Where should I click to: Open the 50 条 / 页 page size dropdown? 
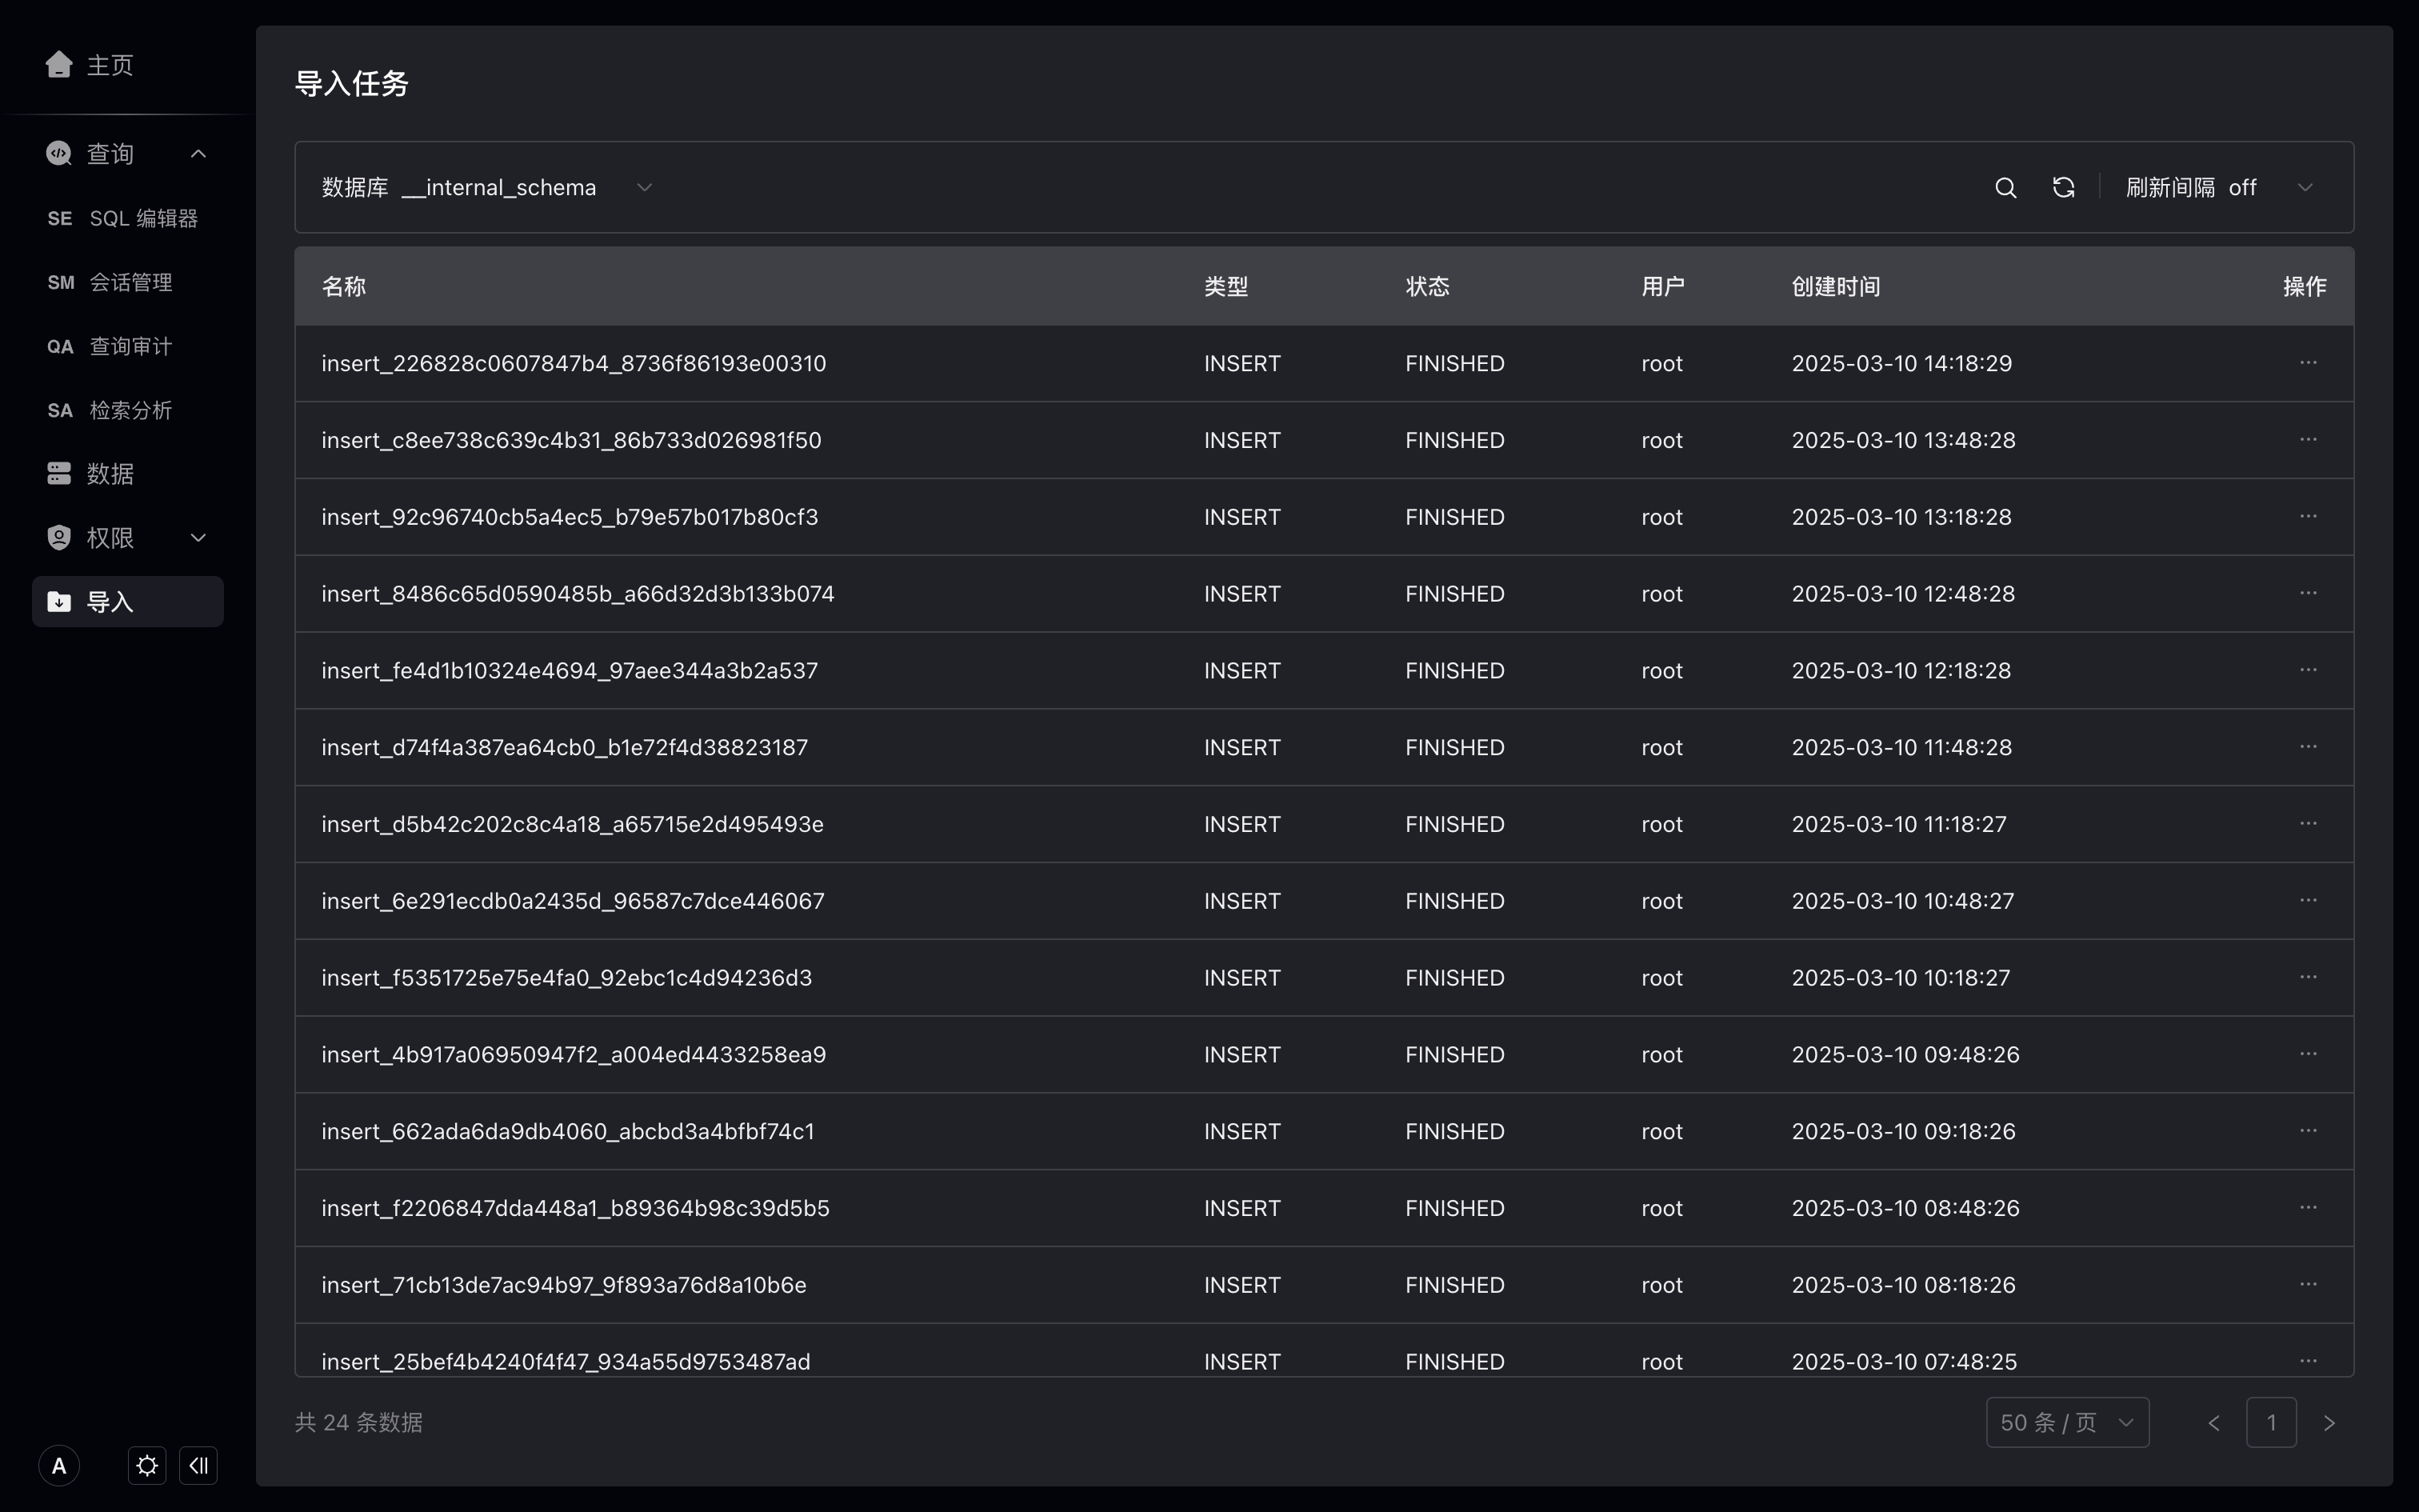coord(2067,1422)
